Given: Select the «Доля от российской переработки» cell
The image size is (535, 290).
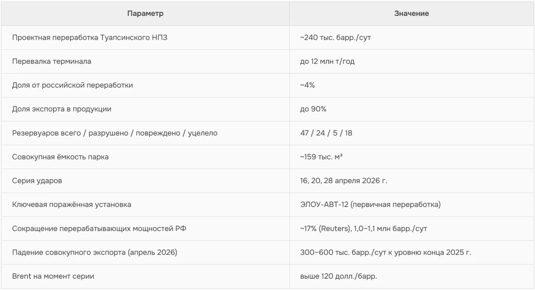Looking at the screenshot, I should [x=73, y=85].
